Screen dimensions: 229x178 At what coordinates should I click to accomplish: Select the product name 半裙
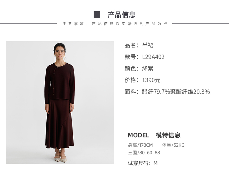click(x=148, y=45)
